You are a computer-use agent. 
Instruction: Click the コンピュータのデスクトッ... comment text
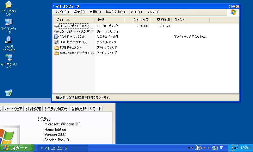point(189,37)
